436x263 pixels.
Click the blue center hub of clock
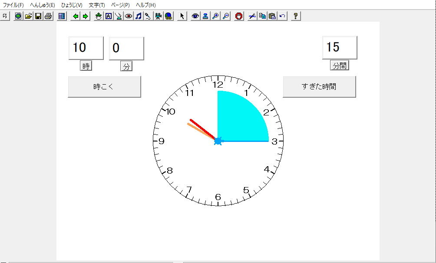(x=218, y=141)
